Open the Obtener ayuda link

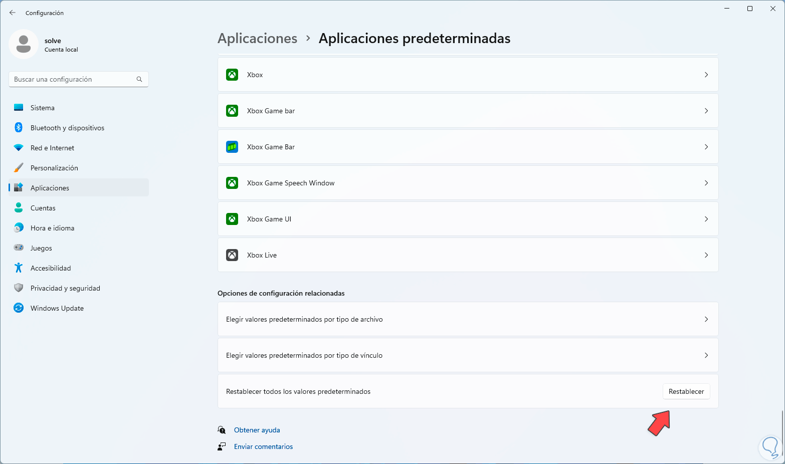257,430
